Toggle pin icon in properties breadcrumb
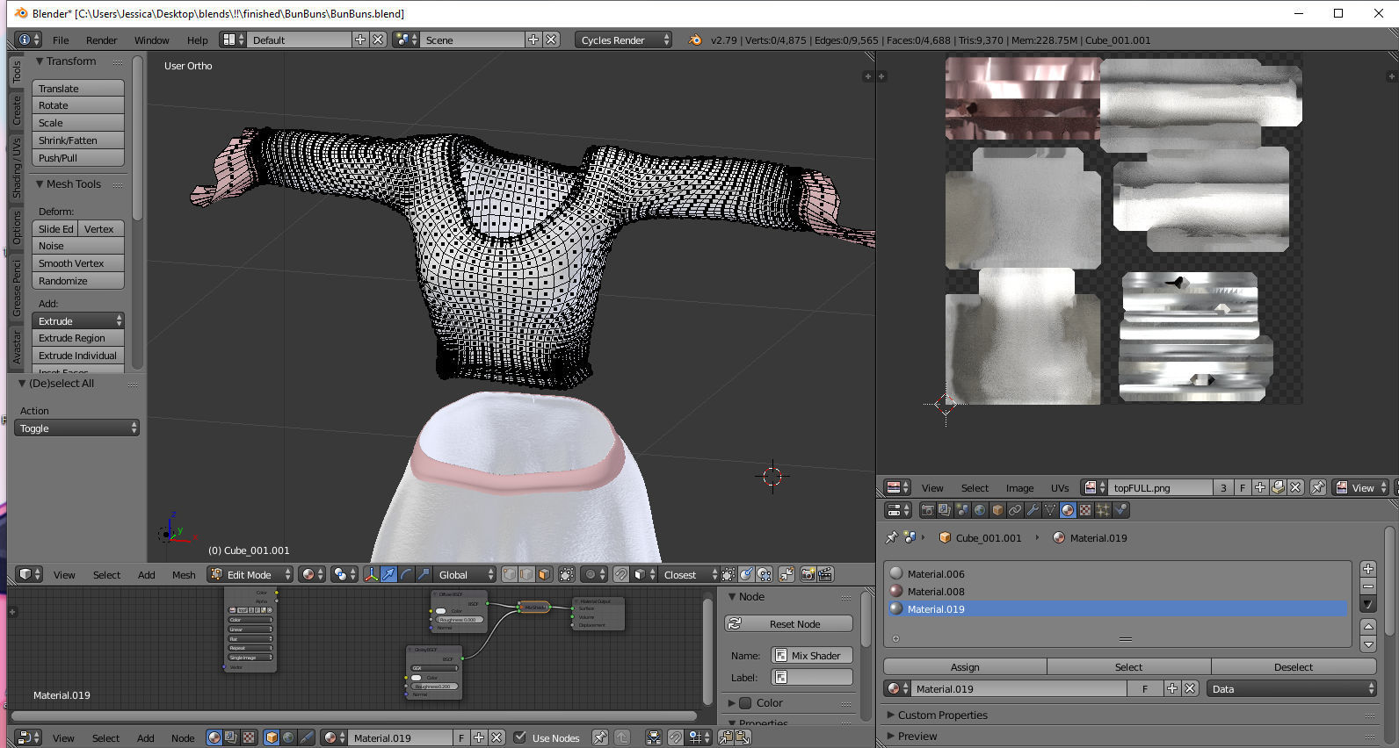Screen dimensions: 1399x748 [891, 537]
